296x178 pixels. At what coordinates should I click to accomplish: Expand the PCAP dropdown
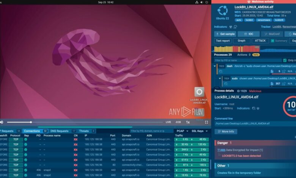pyautogui.click(x=182, y=131)
